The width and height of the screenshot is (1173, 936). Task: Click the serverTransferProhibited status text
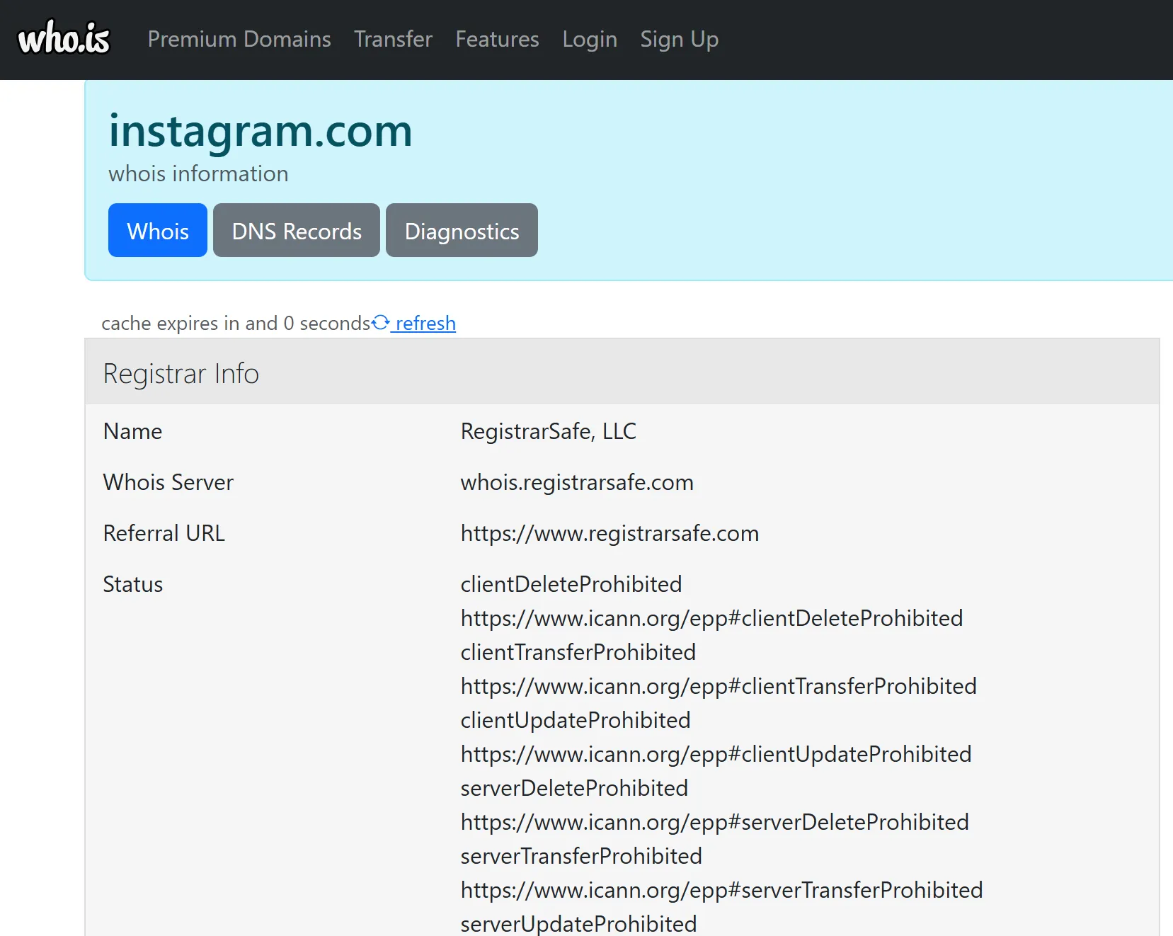pos(581,856)
